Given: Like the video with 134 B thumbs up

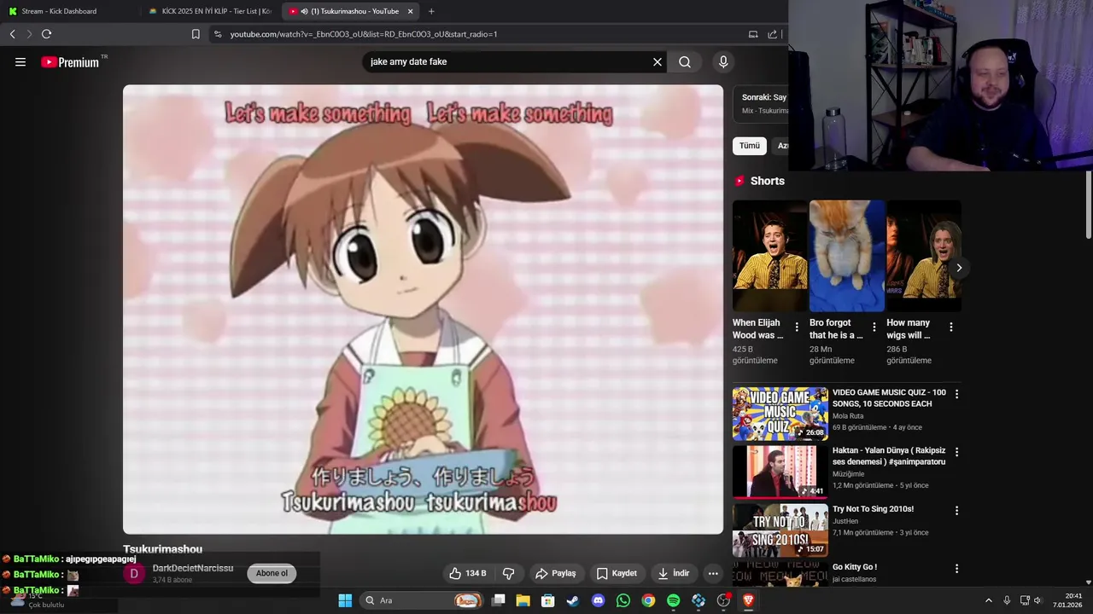Looking at the screenshot, I should pos(468,573).
